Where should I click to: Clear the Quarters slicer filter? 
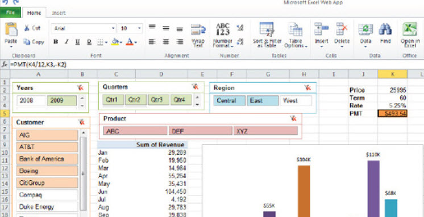point(196,87)
